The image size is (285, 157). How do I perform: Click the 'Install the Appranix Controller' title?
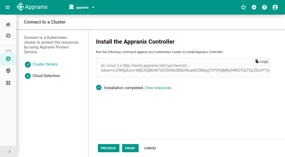[135, 41]
